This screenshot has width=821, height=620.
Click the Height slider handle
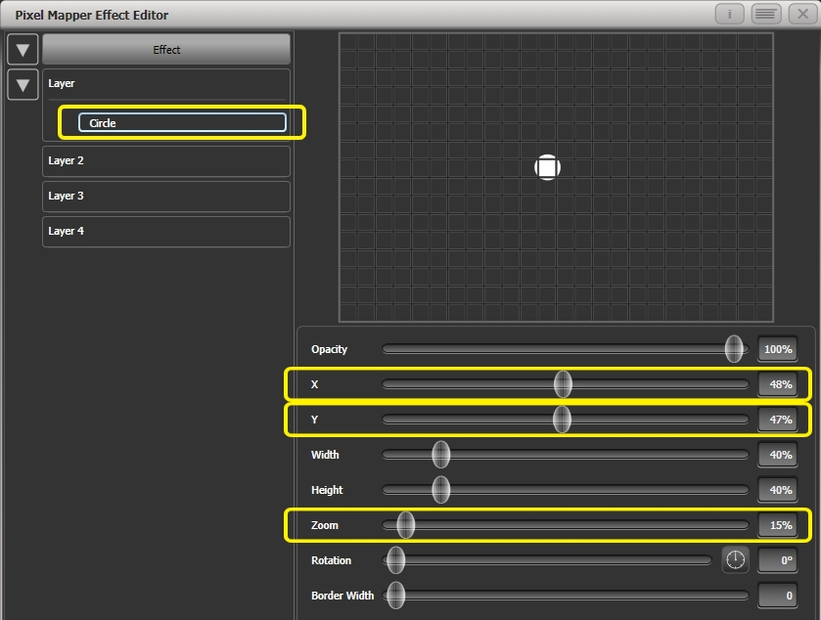pyautogui.click(x=440, y=490)
